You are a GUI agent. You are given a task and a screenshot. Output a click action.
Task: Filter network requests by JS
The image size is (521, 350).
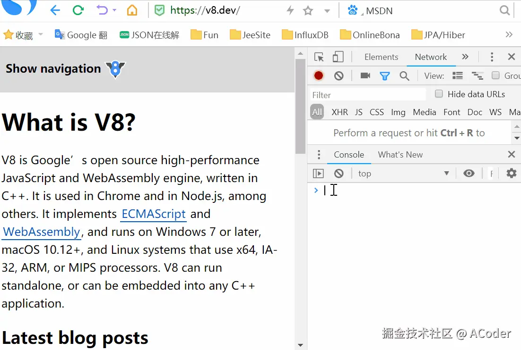tap(358, 112)
